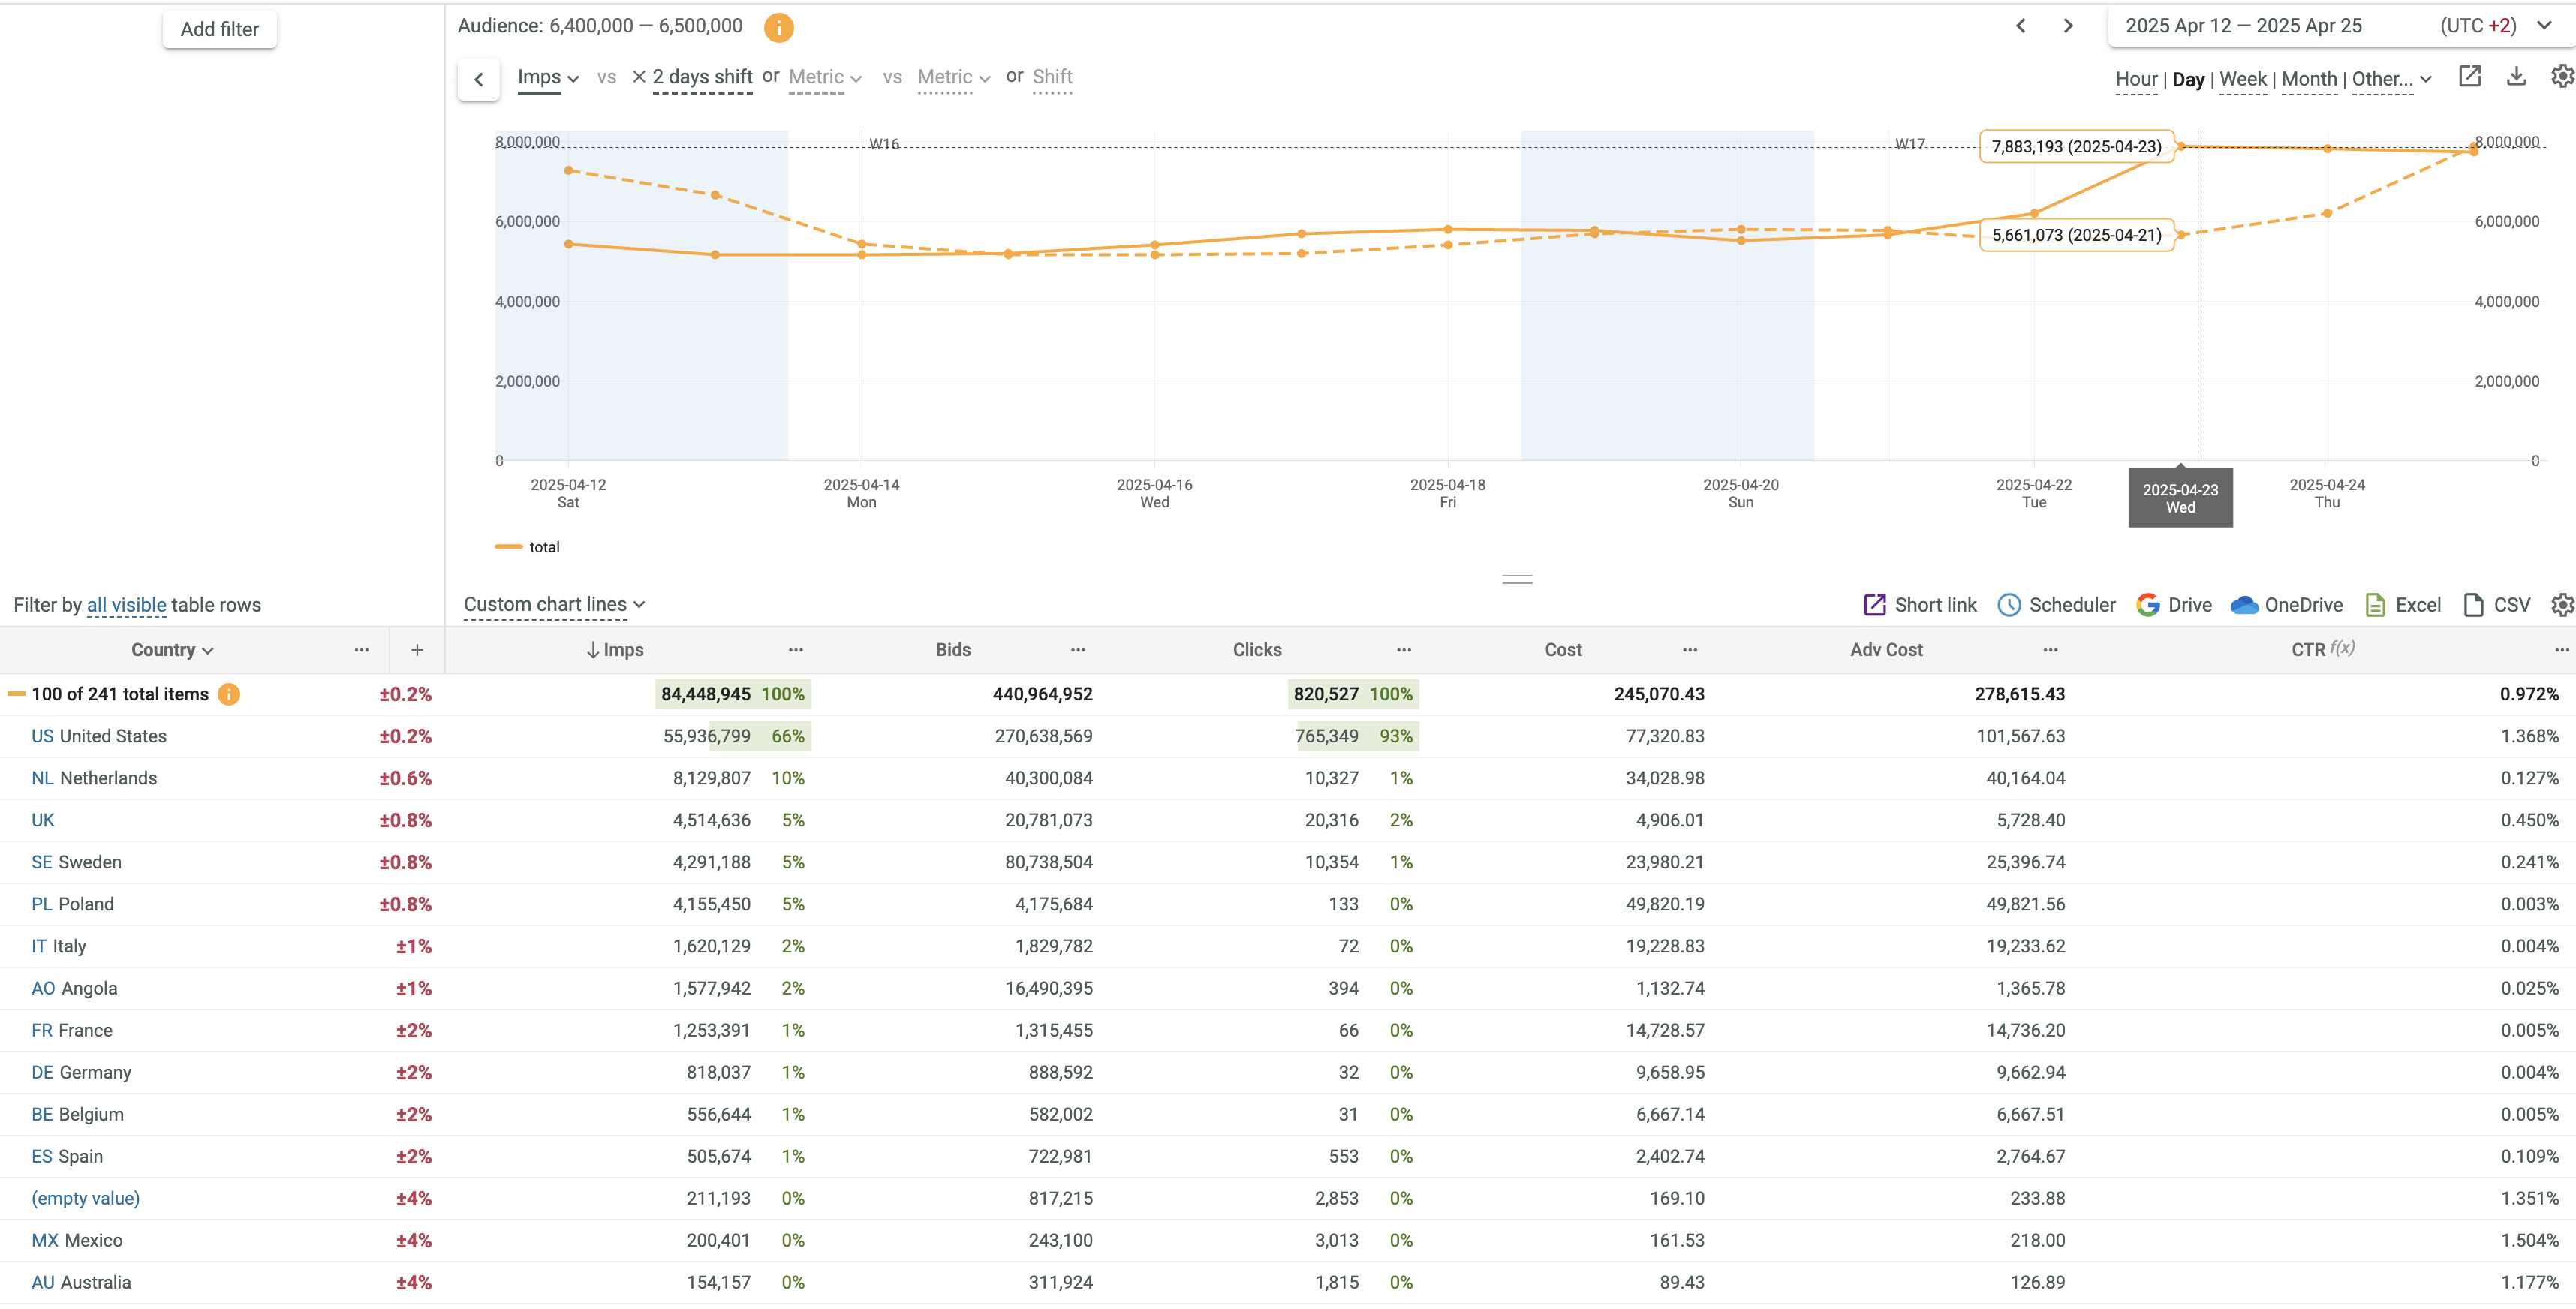The height and width of the screenshot is (1309, 2576).
Task: Click the Scheduler clock icon
Action: point(2008,605)
